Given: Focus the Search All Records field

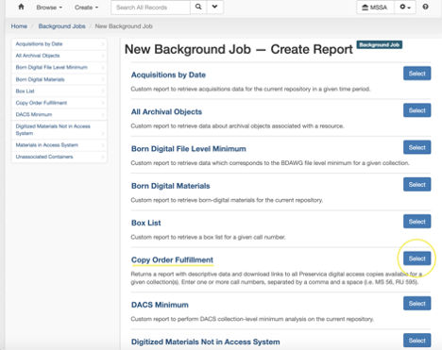Looking at the screenshot, I should click(x=150, y=8).
